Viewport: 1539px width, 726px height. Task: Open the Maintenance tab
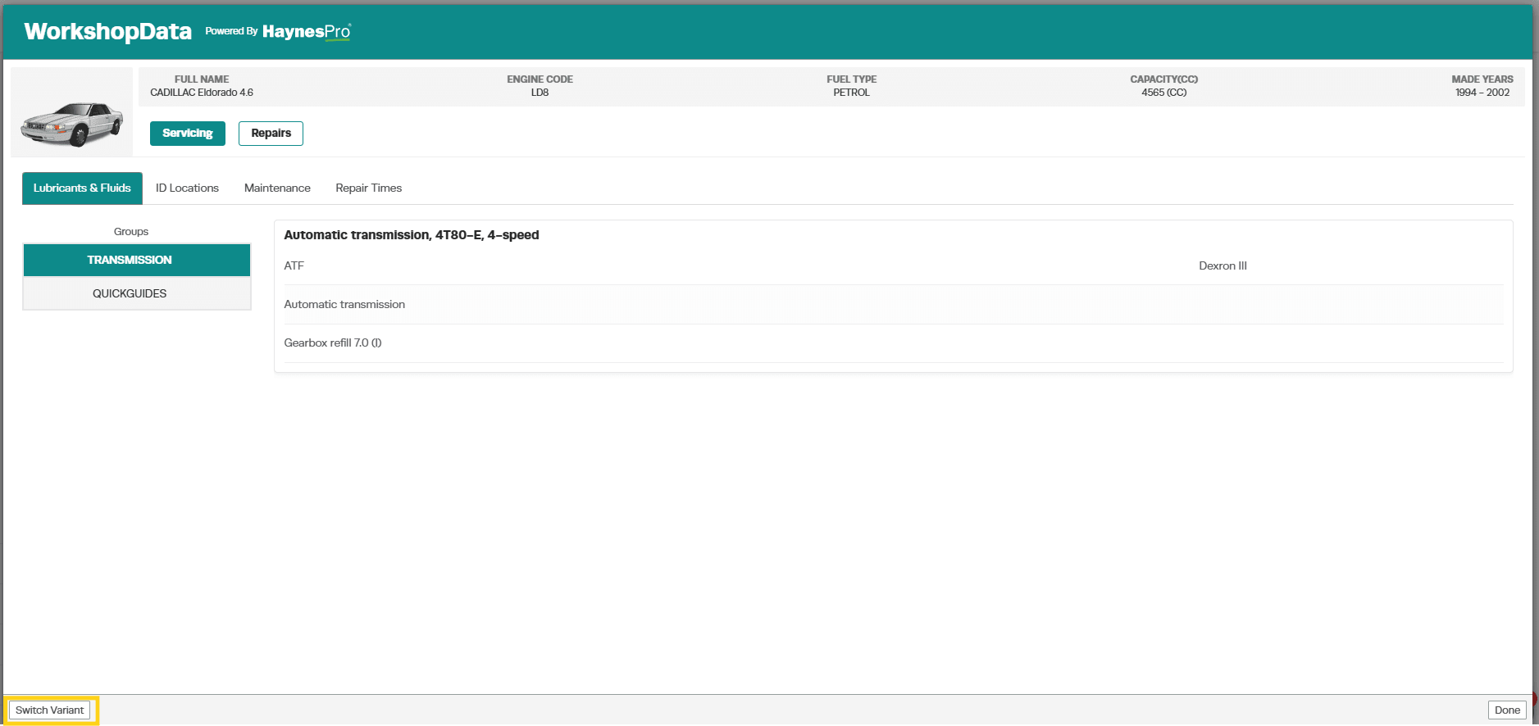point(277,188)
